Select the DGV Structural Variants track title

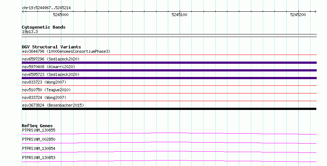coord(51,47)
